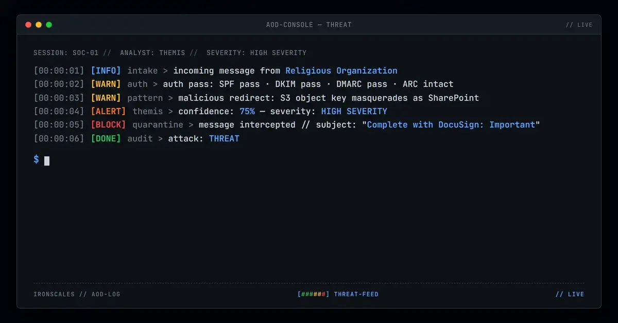
Task: Click the Religious Organization sender text
Action: [x=341, y=71]
